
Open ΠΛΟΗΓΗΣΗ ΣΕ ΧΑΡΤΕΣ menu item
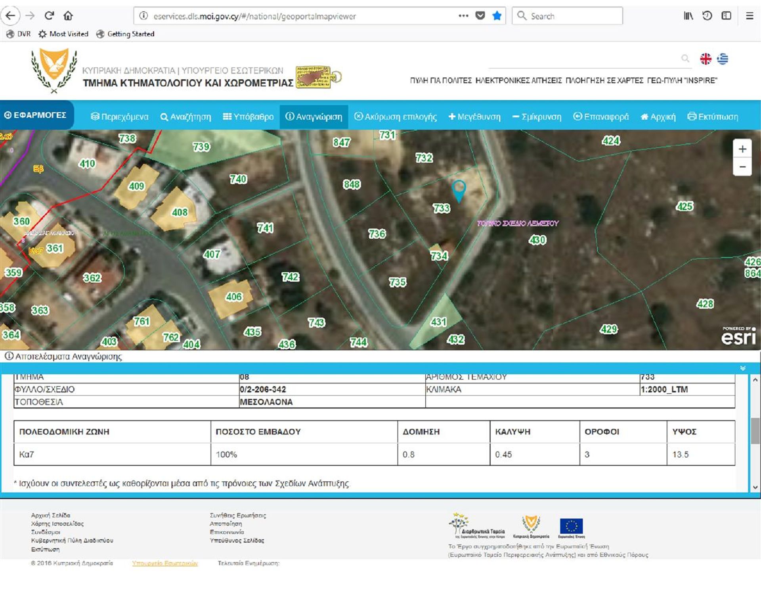604,80
